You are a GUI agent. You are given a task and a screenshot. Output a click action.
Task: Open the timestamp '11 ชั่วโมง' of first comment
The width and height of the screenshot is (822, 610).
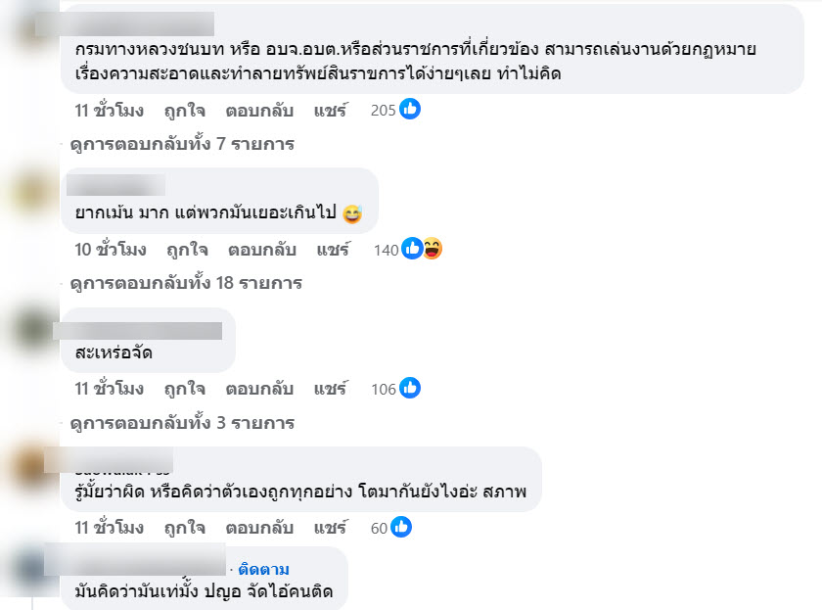110,110
